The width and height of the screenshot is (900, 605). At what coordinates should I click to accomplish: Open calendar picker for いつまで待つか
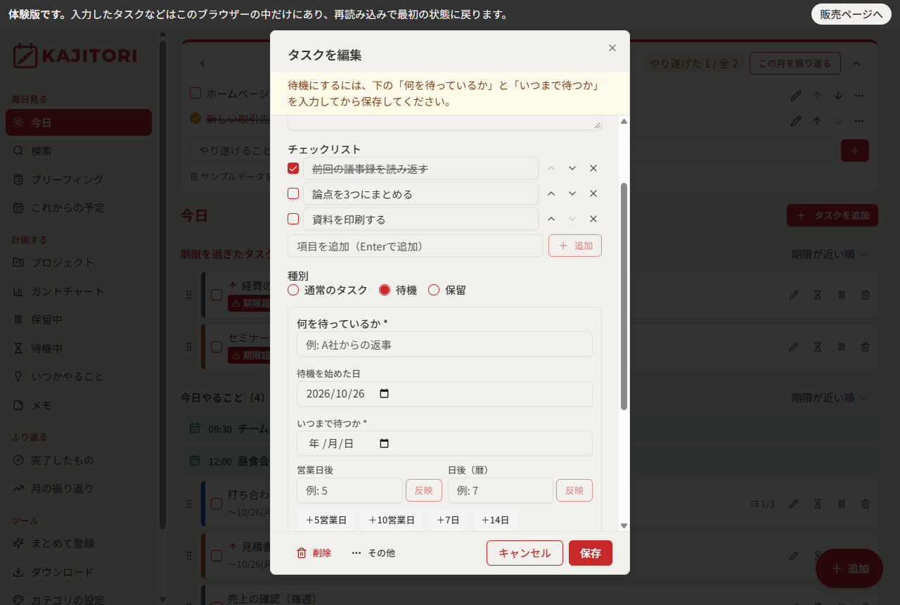coord(384,443)
